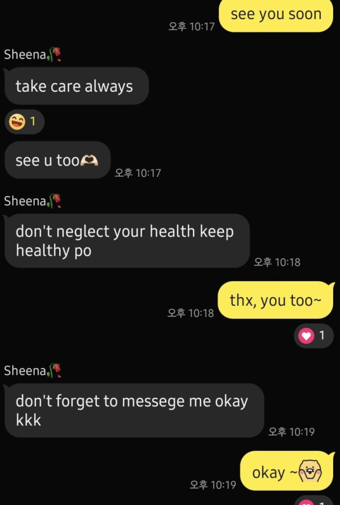Image resolution: width=340 pixels, height=505 pixels.
Task: Select the 'see u too' message bubble
Action: coord(57,160)
